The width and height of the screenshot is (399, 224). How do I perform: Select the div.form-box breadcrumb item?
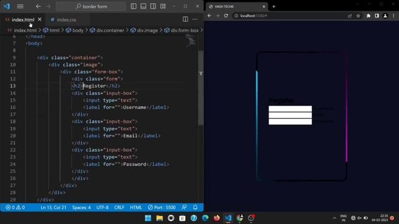coord(185,30)
